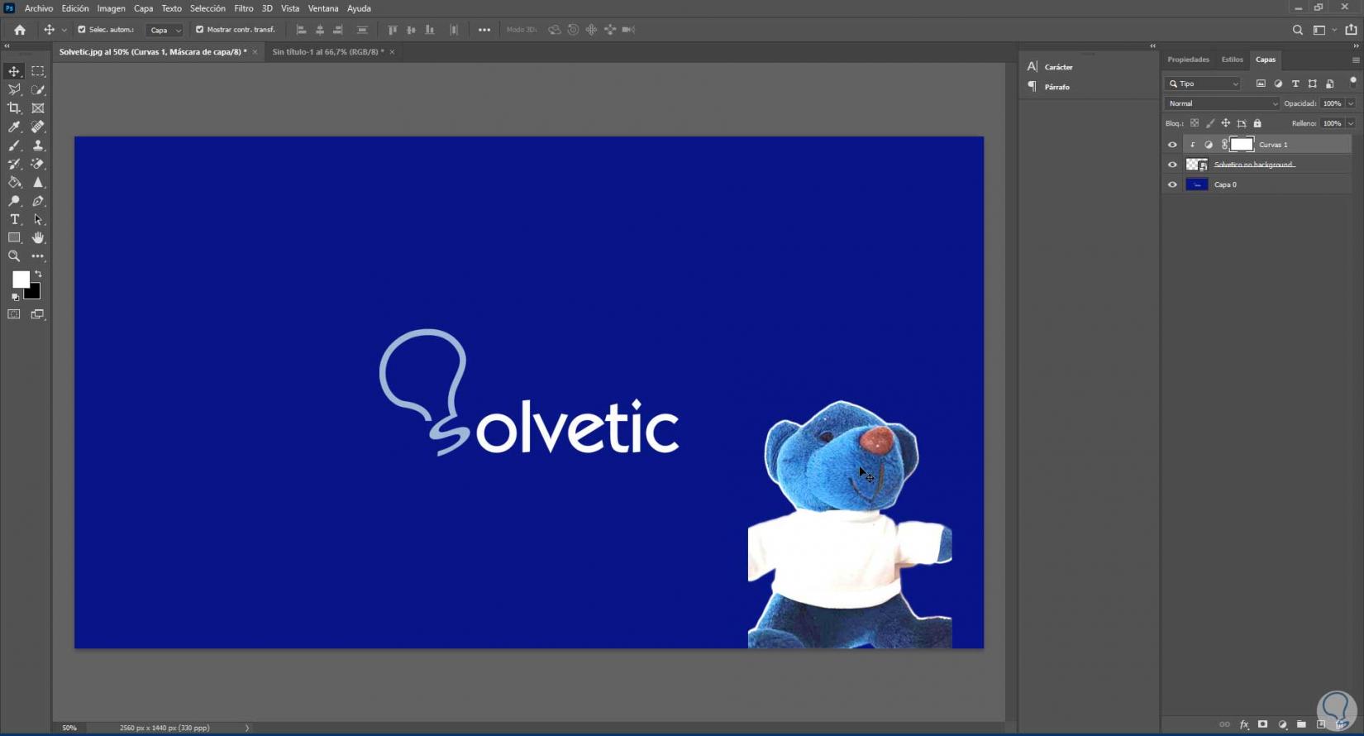
Task: Open the Layers panel options menu
Action: [x=1356, y=60]
